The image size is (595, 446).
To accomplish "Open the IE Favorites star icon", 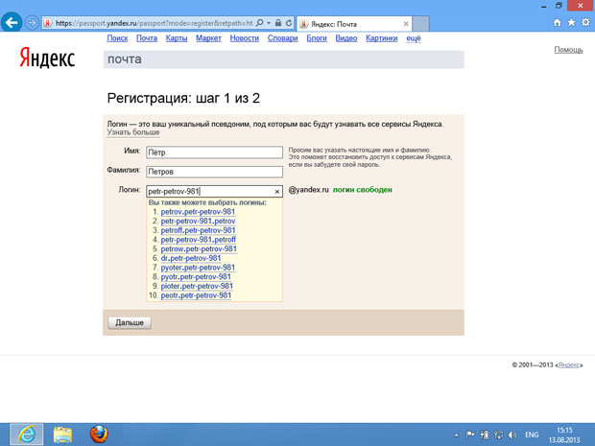I will click(x=572, y=21).
